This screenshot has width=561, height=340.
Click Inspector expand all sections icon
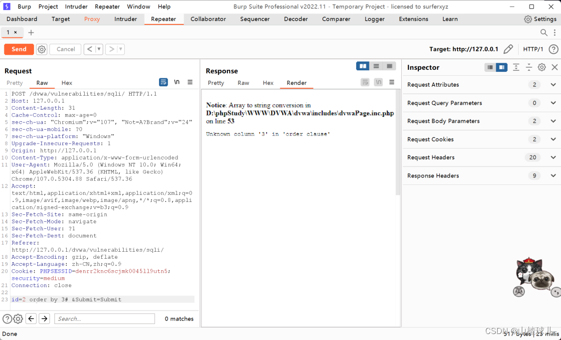516,67
